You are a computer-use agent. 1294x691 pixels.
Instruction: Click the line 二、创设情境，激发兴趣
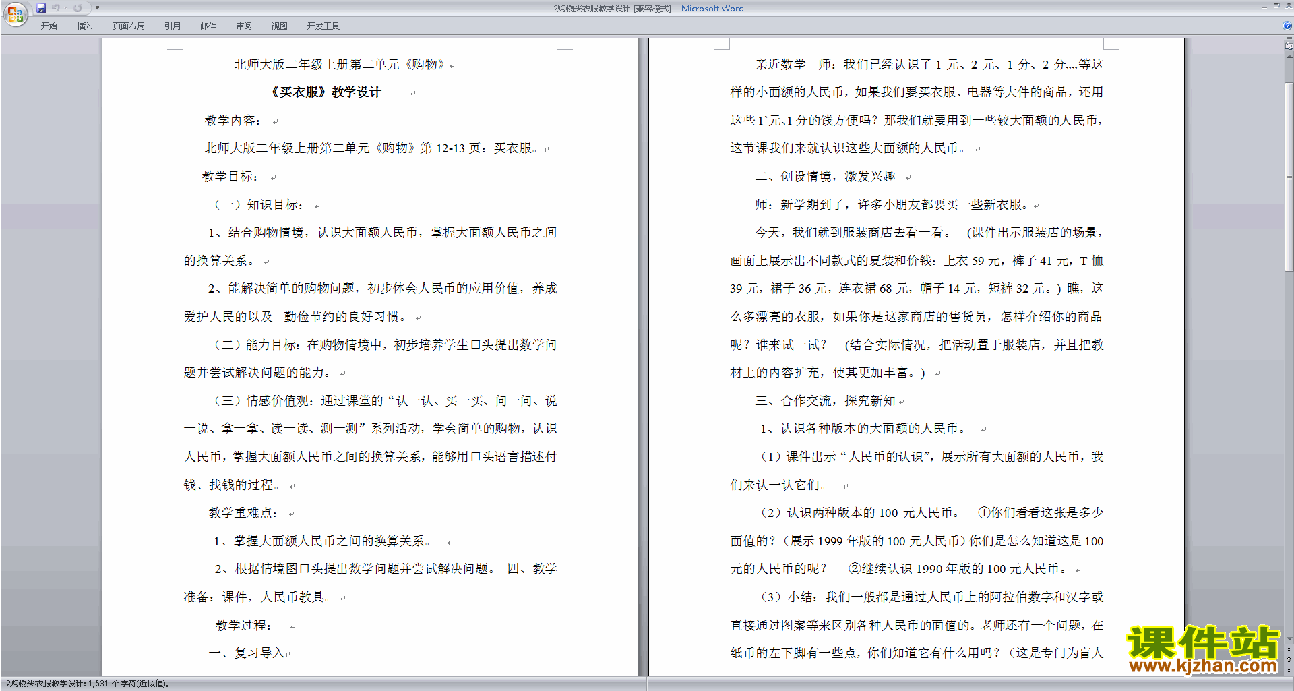(x=826, y=177)
